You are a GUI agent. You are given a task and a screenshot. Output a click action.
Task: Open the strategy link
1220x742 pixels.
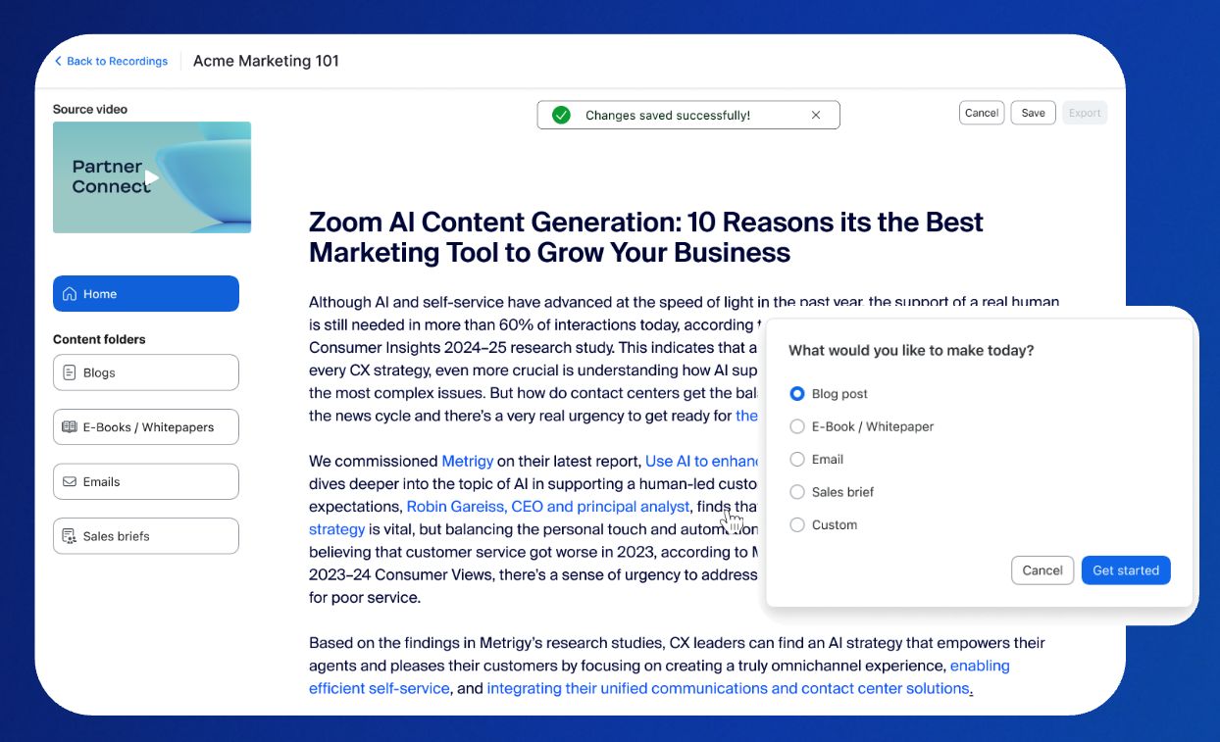coord(337,529)
